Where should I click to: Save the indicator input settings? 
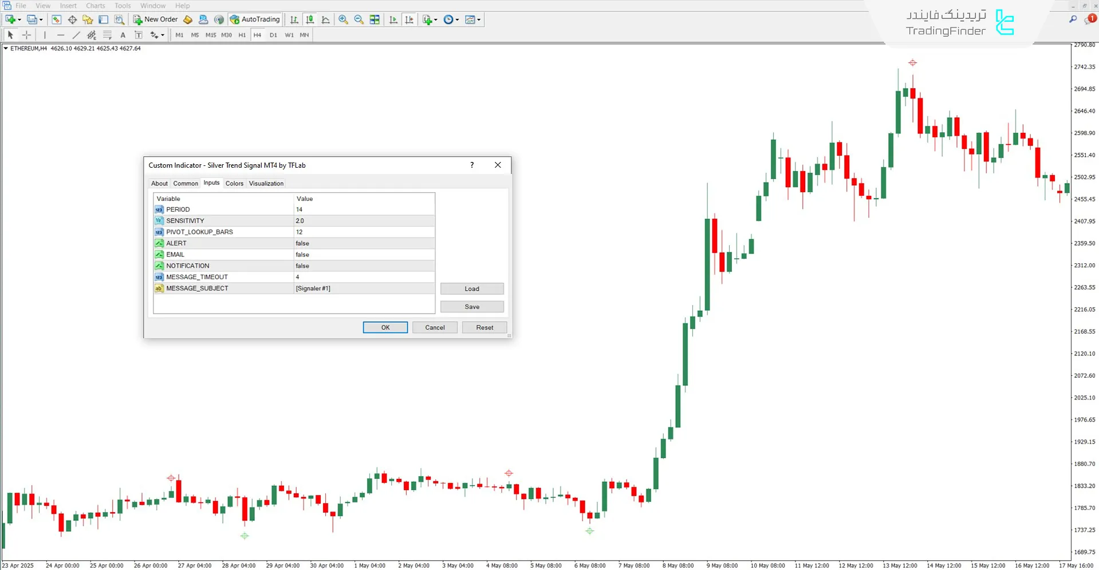click(471, 306)
